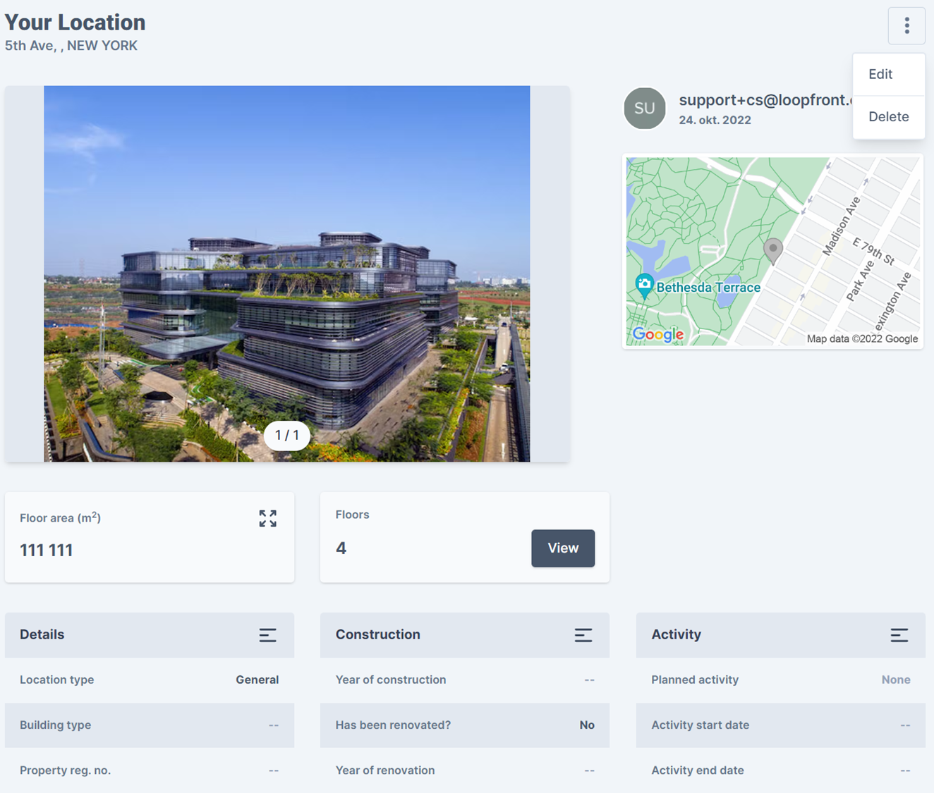Open the Construction section menu icon

click(583, 635)
